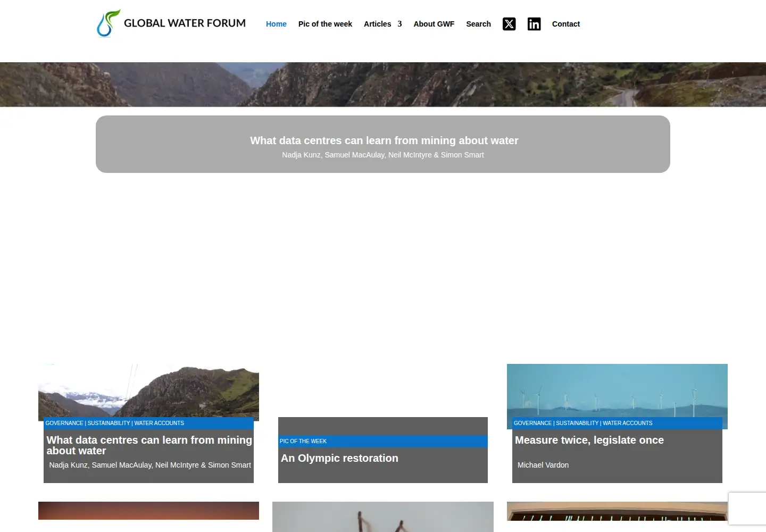Click the Global Water Forum logo
Screen dimensions: 766x532
coord(171,23)
